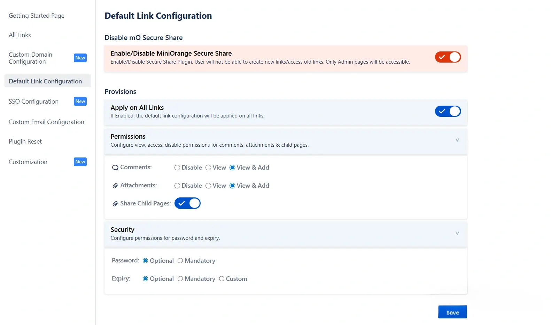Set Expiry to Mandatory
The height and width of the screenshot is (325, 551).
180,279
